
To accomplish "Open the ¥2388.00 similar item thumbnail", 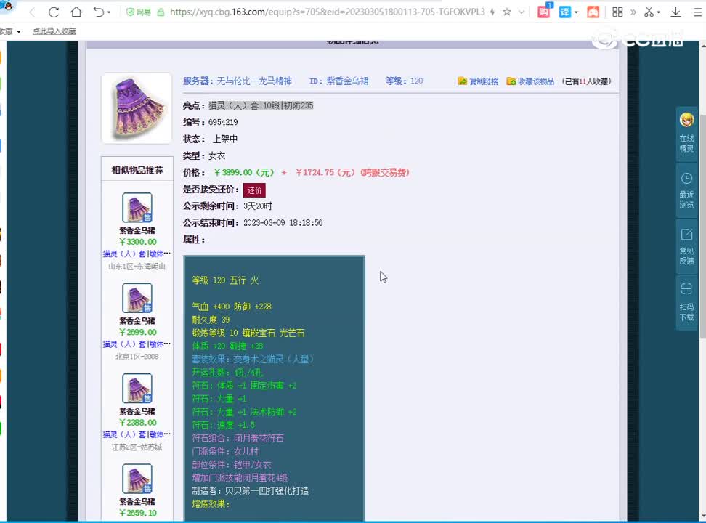I will tap(137, 389).
